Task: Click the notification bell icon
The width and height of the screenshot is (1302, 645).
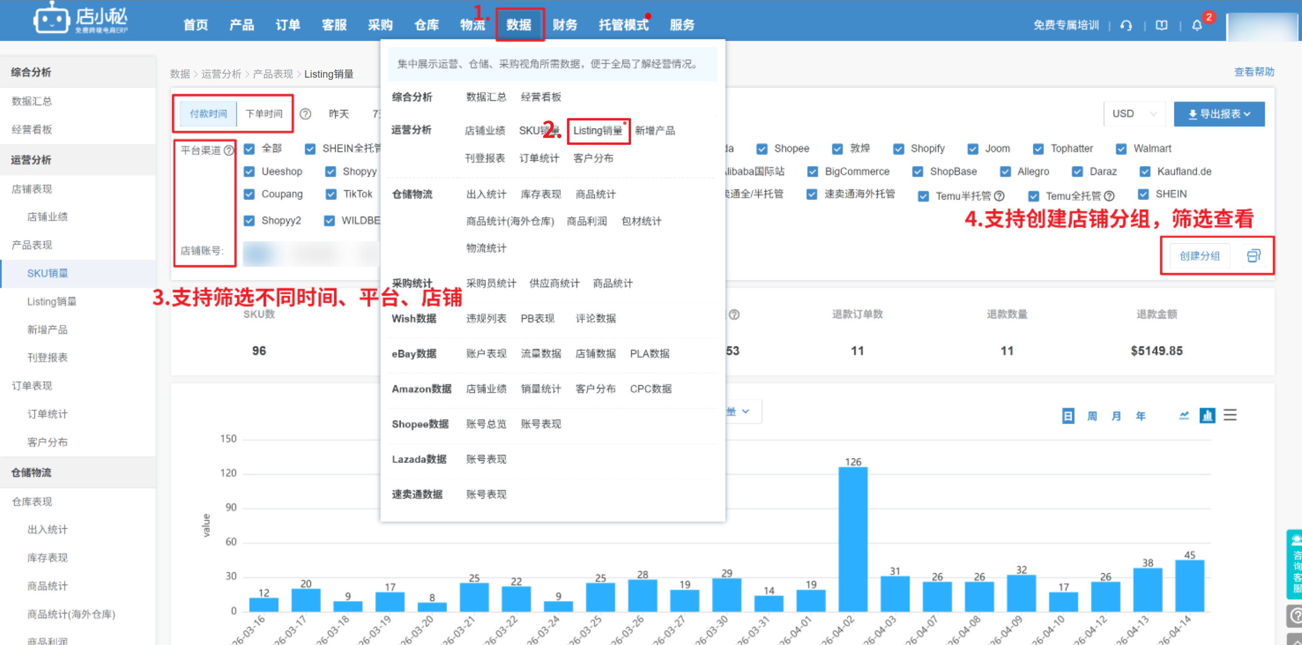Action: 1196,25
